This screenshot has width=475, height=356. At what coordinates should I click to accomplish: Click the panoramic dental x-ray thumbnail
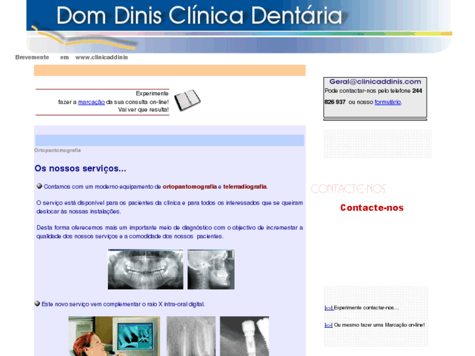tap(146, 269)
